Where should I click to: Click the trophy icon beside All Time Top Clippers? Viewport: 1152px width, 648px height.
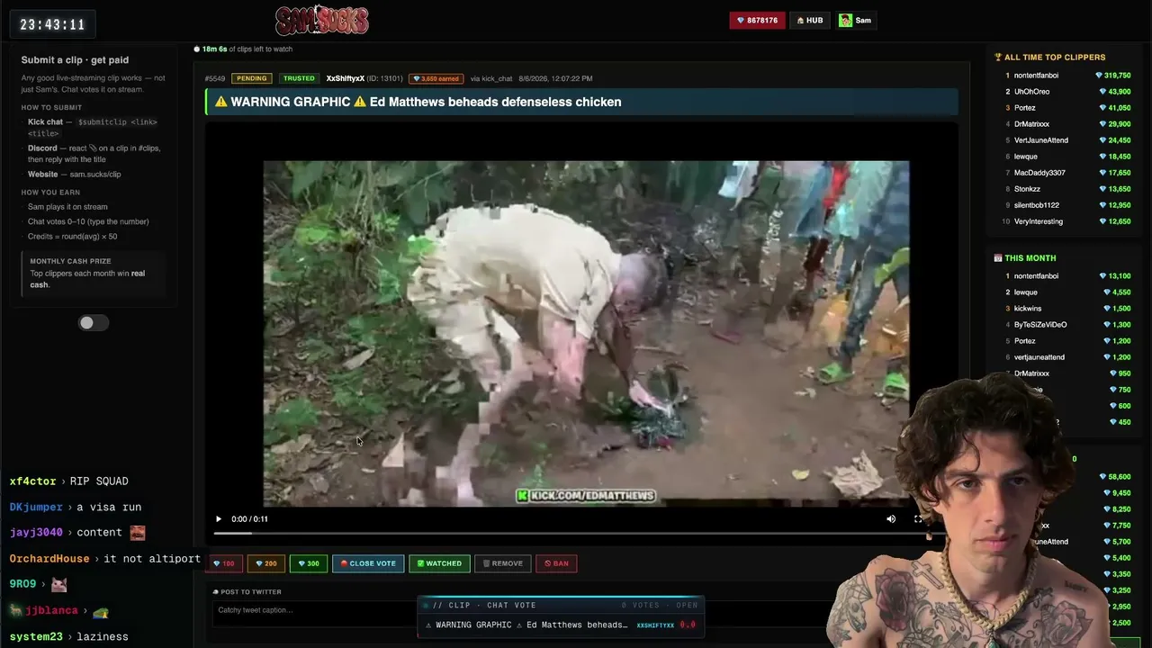click(998, 58)
